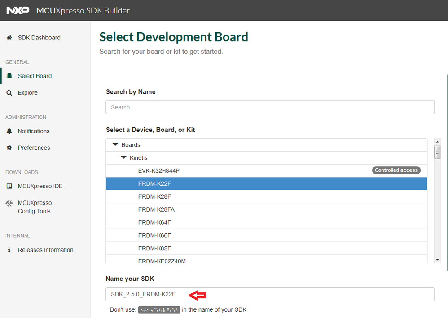Click the Config Tools wrench icon
Image resolution: width=448 pixels, height=318 pixels.
[9, 203]
